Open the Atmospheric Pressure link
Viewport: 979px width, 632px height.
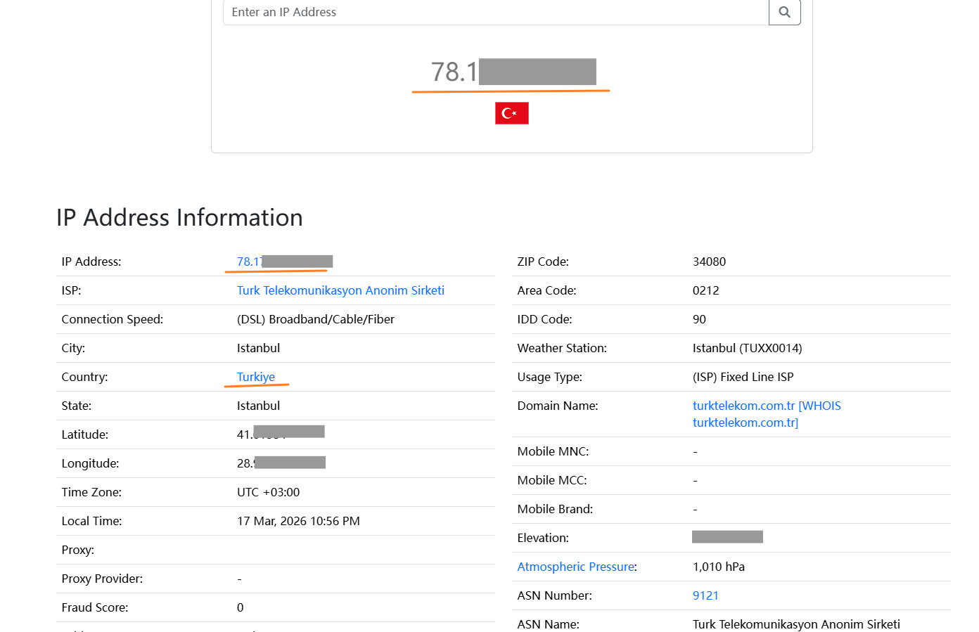point(576,567)
